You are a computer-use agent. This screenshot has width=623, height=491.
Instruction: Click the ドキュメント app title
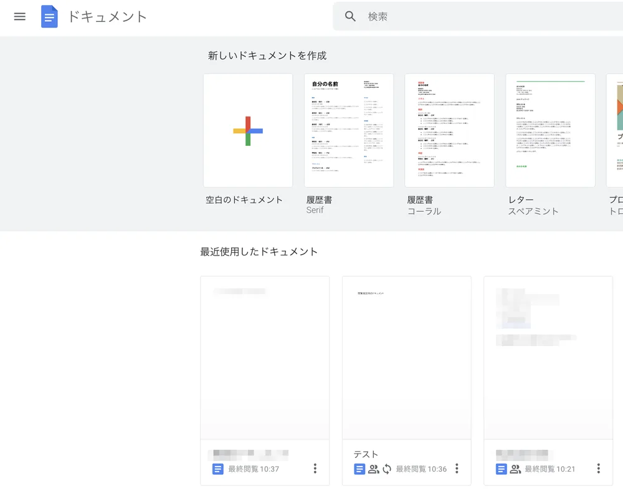coord(107,17)
